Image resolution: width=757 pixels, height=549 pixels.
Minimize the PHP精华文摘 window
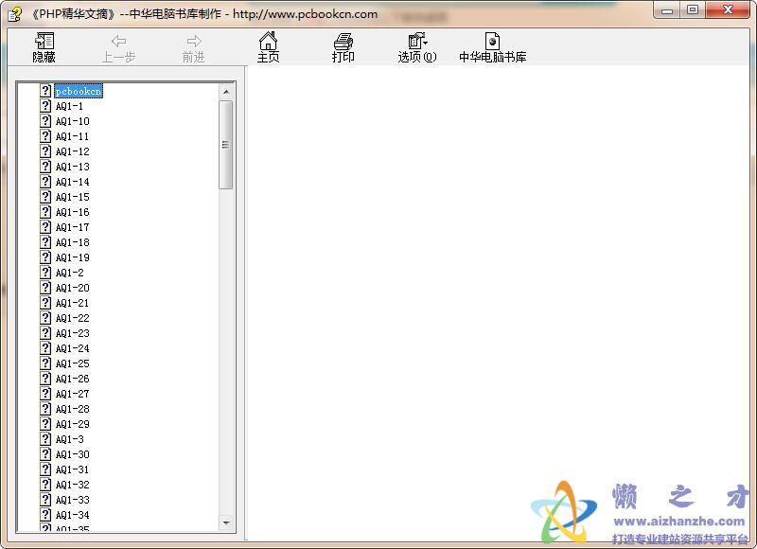click(x=667, y=10)
